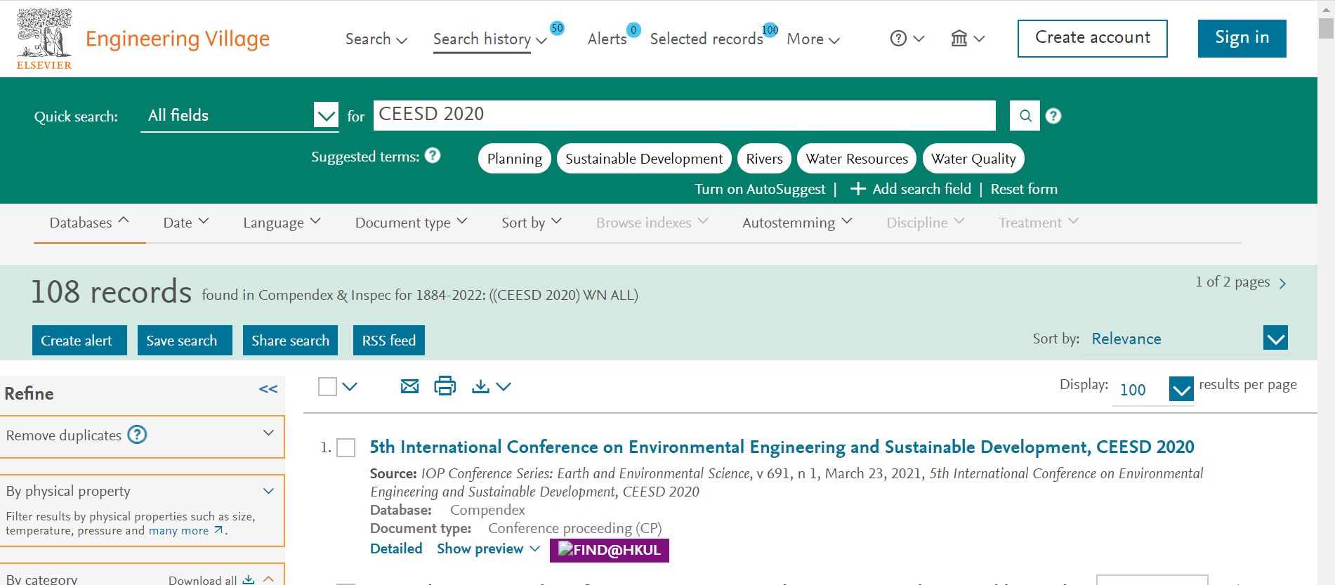
Task: Open the Document type filter tab
Action: [x=411, y=223]
